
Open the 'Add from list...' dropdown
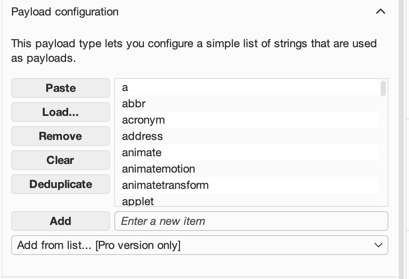(199, 245)
